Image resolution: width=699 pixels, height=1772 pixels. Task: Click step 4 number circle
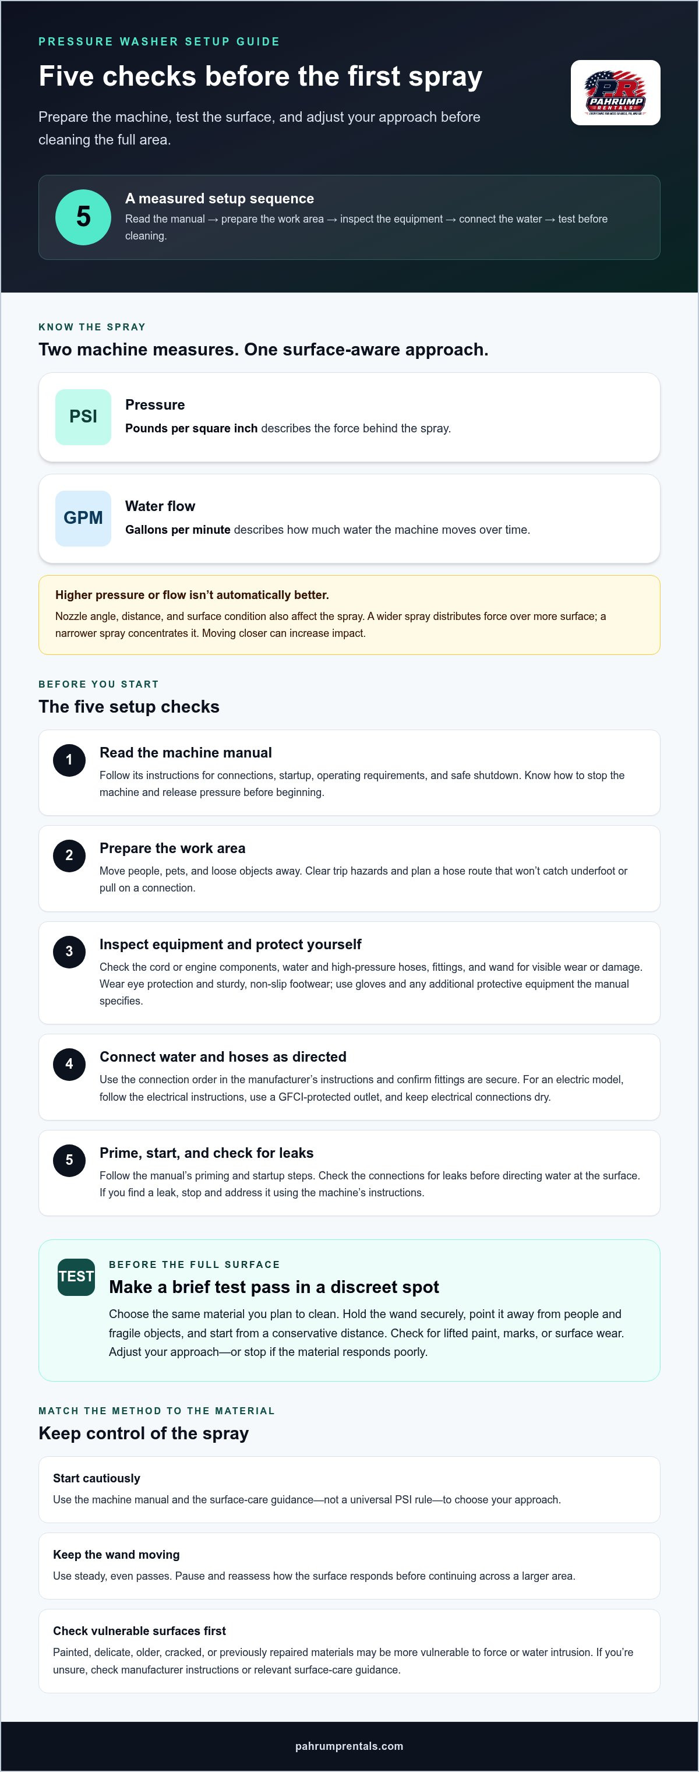point(69,1064)
